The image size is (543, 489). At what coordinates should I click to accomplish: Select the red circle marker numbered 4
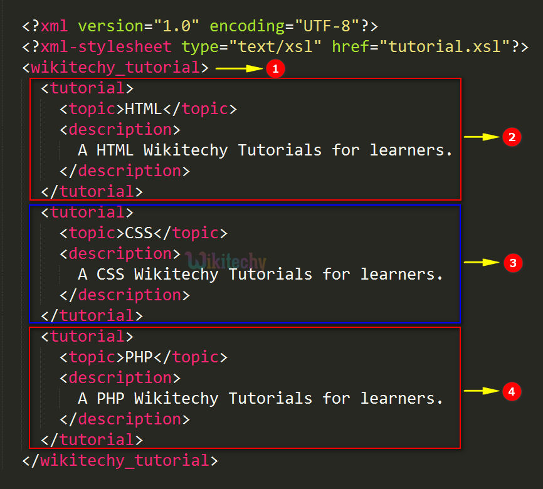pyautogui.click(x=512, y=391)
